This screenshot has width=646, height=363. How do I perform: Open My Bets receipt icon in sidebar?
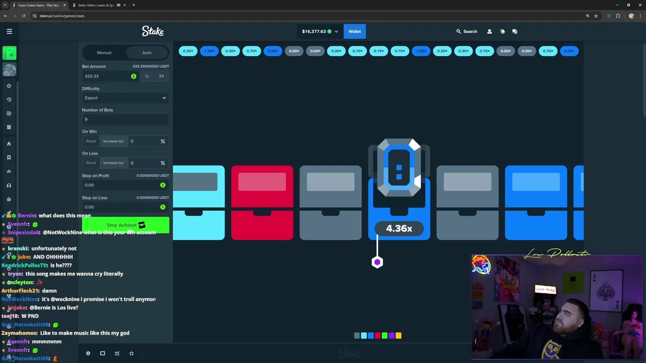point(9,127)
